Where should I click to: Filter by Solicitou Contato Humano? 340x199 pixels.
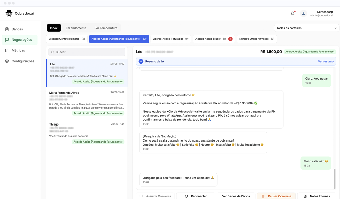pyautogui.click(x=67, y=39)
